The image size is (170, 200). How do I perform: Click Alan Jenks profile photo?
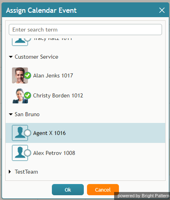pos(20,75)
